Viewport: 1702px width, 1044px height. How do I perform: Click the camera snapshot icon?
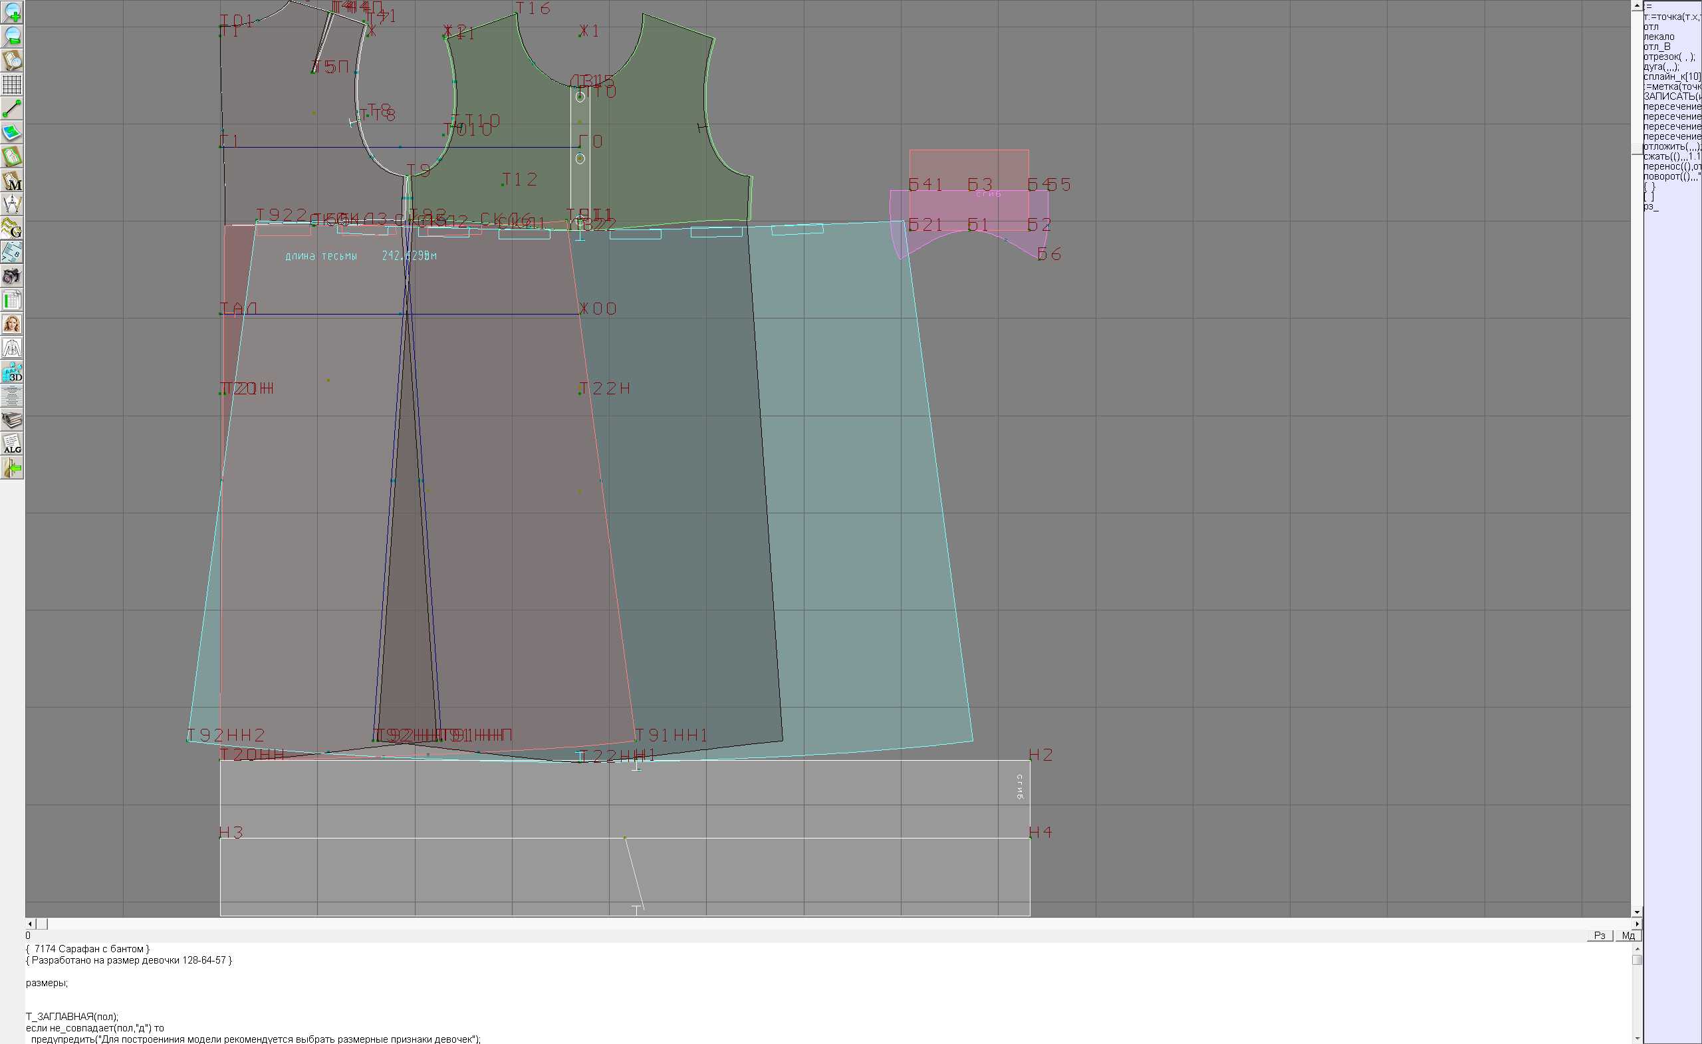[12, 277]
